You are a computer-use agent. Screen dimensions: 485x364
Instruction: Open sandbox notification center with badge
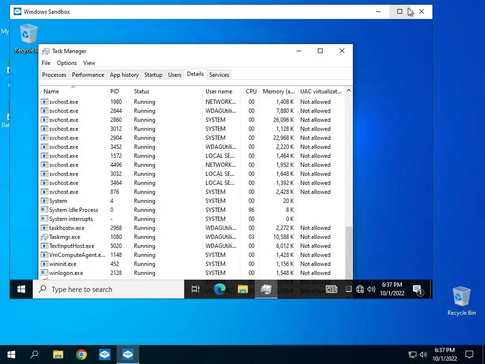(418, 290)
